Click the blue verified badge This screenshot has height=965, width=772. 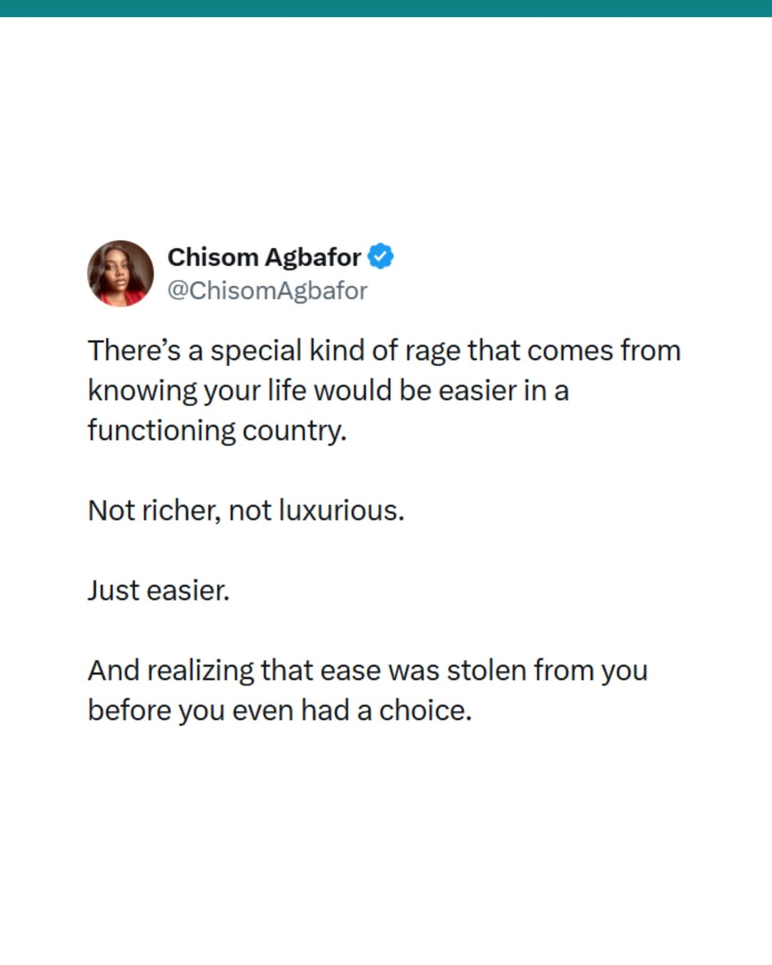380,256
